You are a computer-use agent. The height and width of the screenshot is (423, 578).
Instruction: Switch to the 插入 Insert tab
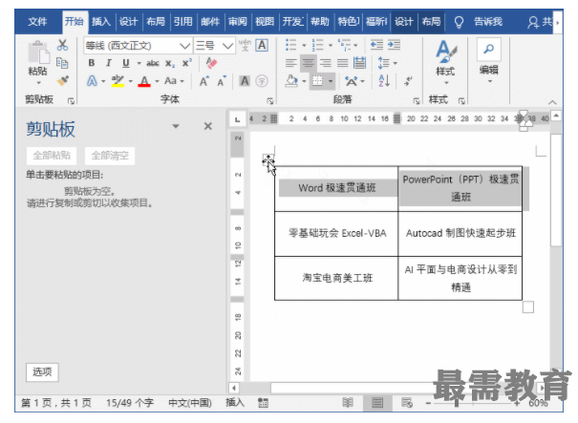click(101, 22)
